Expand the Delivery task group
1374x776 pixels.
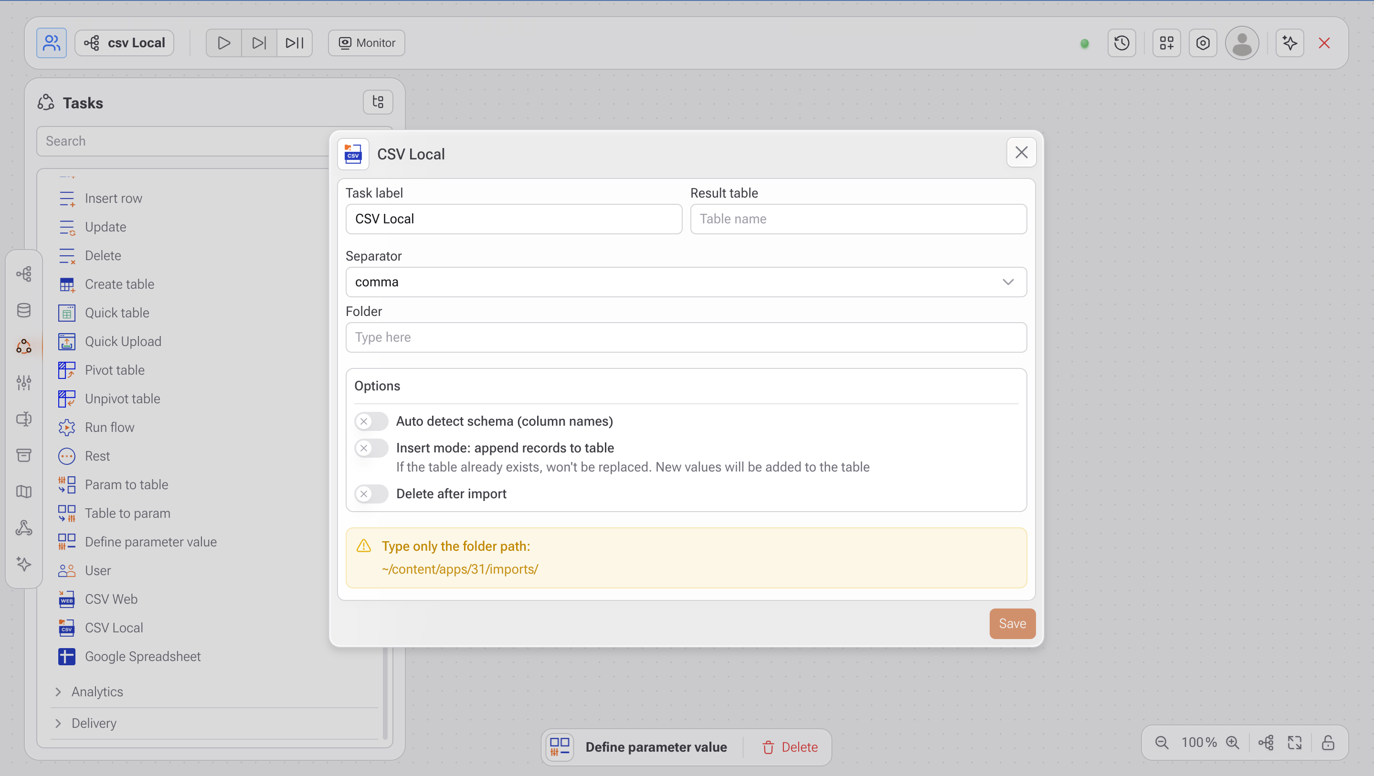coord(94,723)
